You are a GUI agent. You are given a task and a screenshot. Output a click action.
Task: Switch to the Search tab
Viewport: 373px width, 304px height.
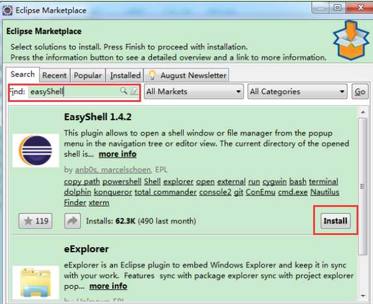[x=23, y=74]
